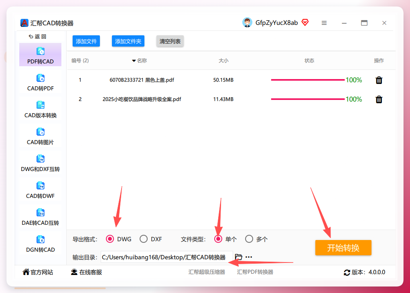
Task: Open 汇帮PDF转换器 link
Action: pyautogui.click(x=255, y=272)
